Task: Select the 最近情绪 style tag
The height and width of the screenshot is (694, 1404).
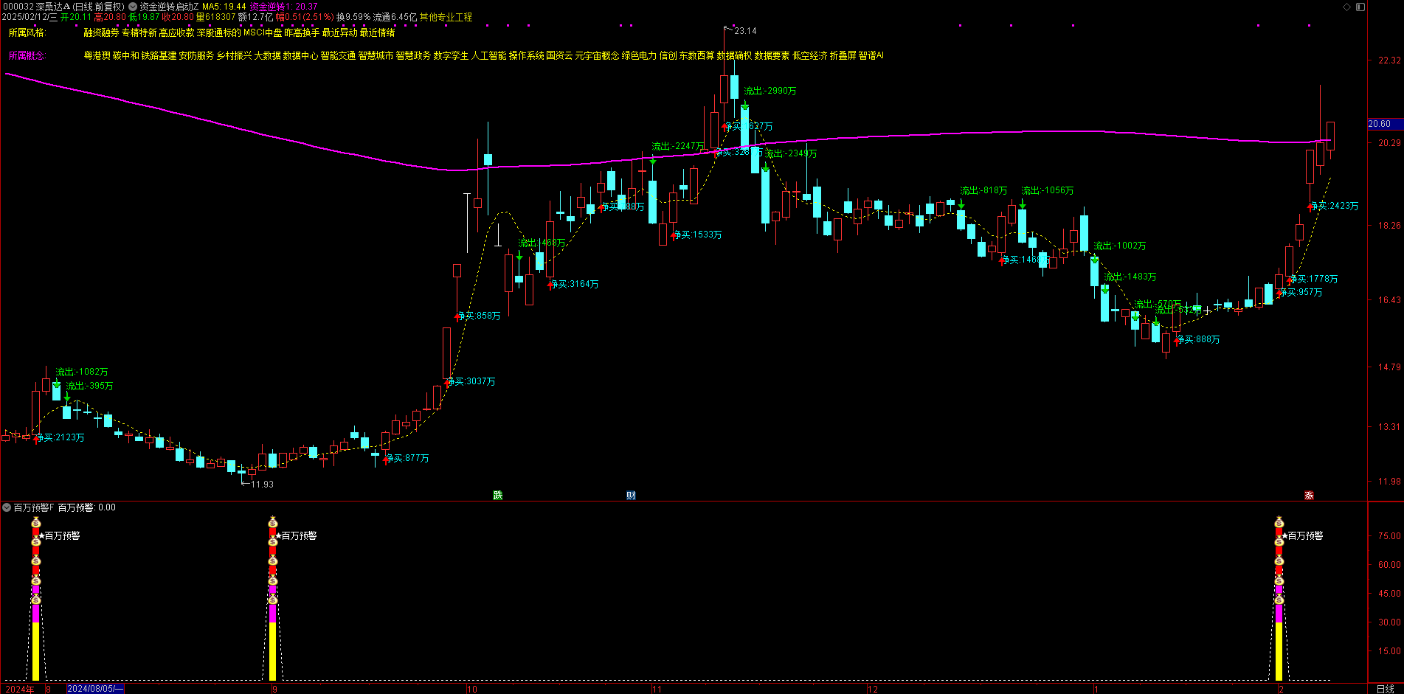Action: pyautogui.click(x=377, y=32)
